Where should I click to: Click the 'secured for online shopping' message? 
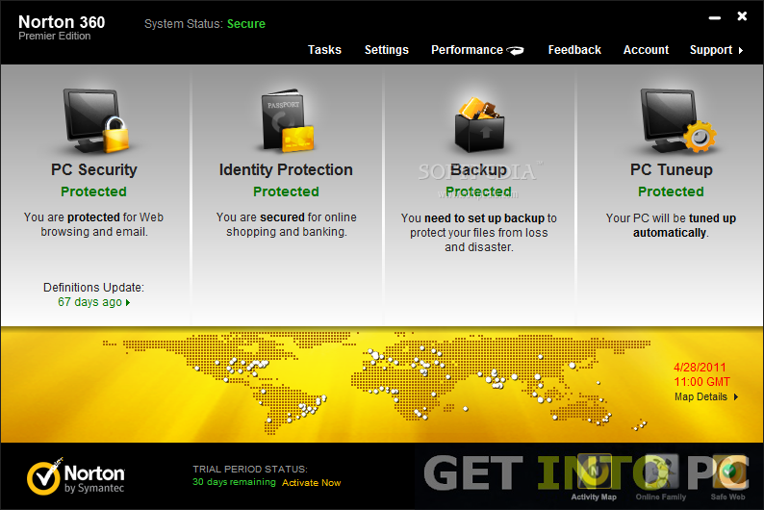(x=287, y=224)
